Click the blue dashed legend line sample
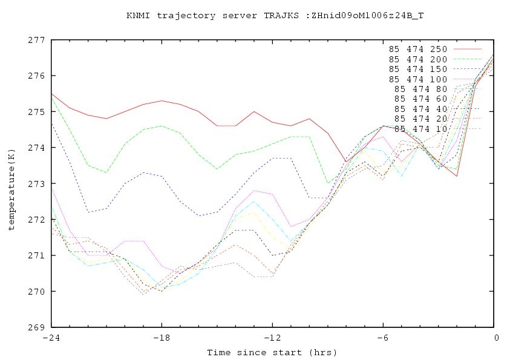 coord(468,69)
